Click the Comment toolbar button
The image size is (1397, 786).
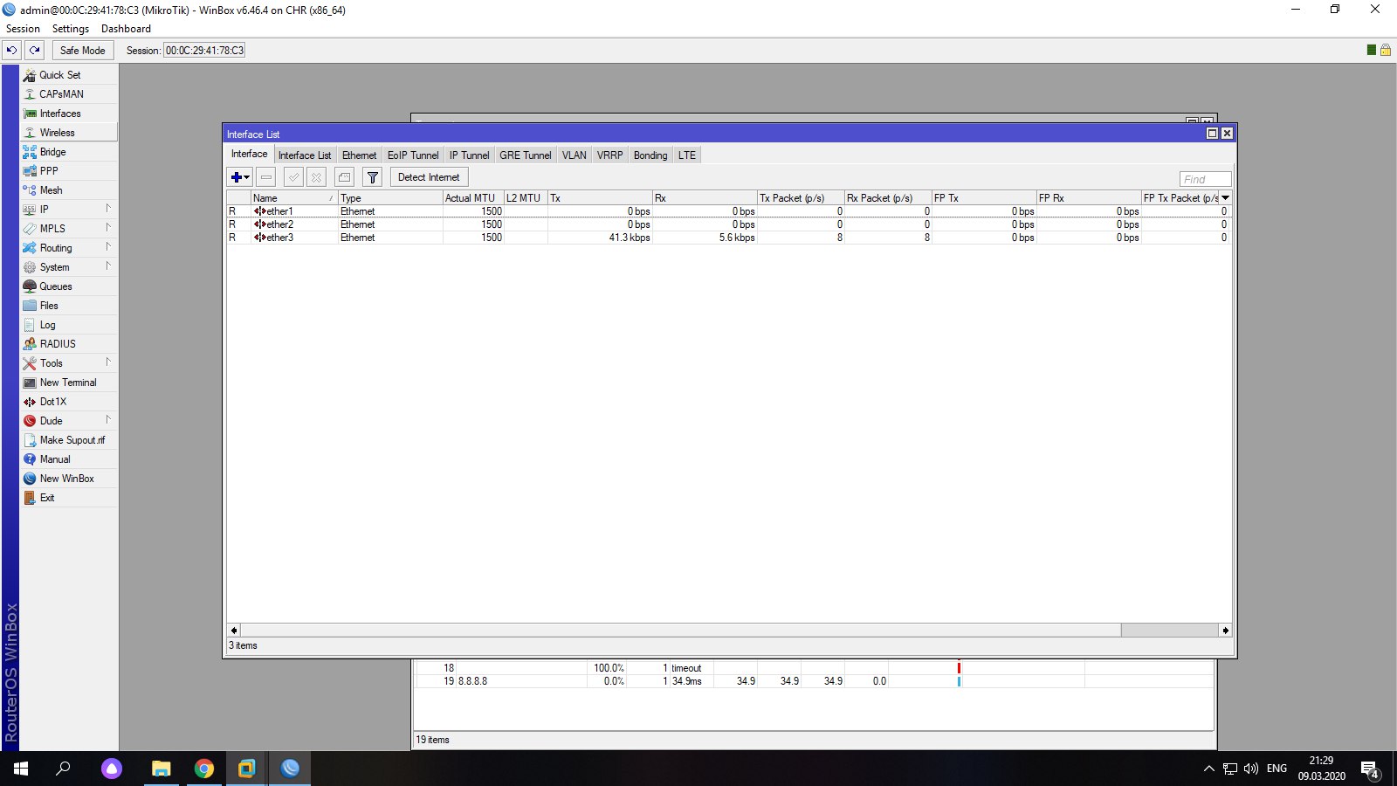pyautogui.click(x=344, y=177)
